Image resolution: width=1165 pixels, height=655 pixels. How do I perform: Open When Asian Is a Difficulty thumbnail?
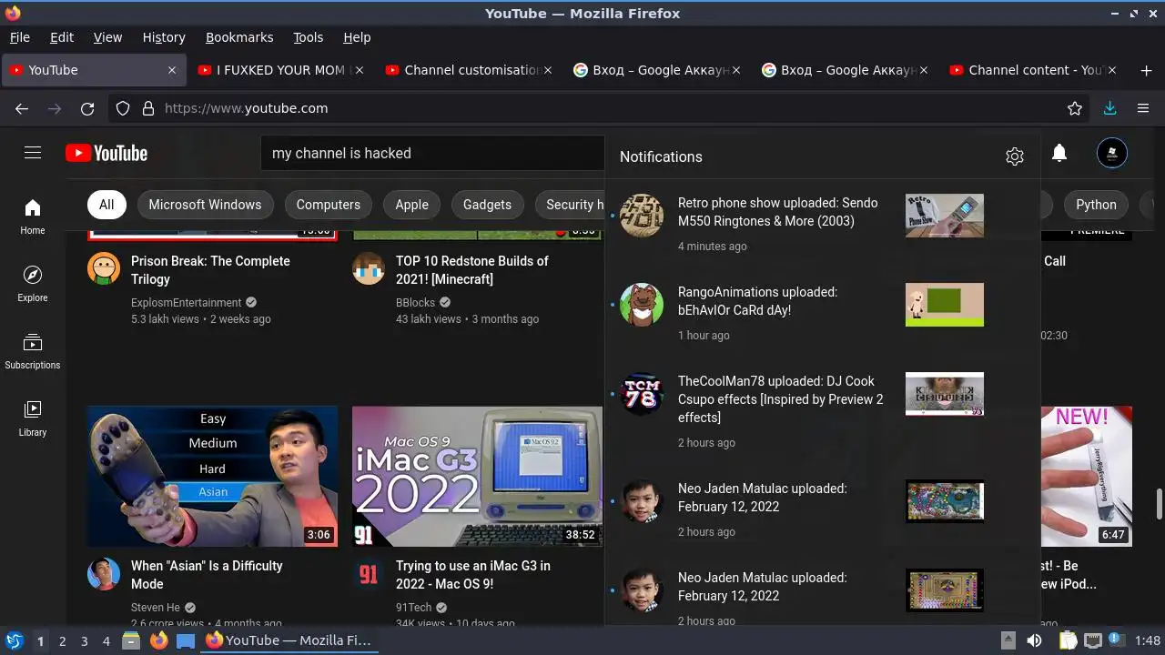[212, 477]
